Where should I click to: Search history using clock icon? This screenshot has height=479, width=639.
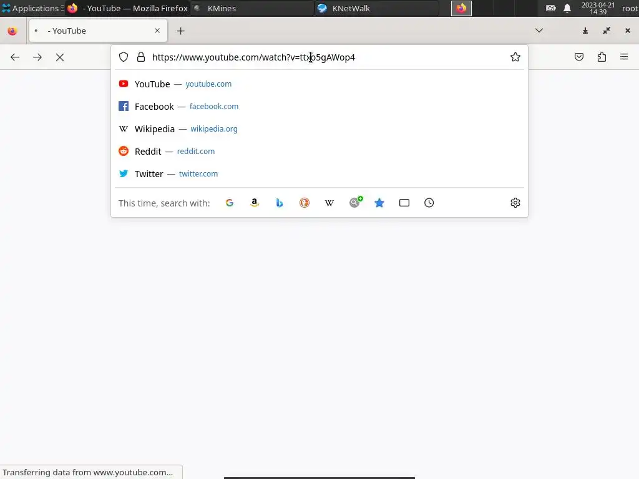coord(429,203)
